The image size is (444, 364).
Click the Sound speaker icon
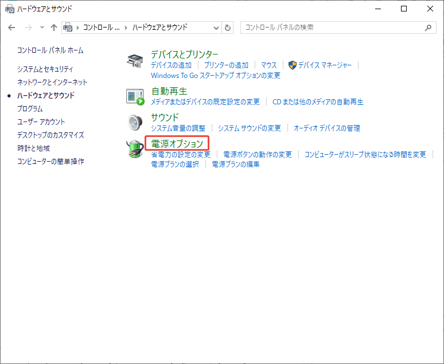point(135,123)
